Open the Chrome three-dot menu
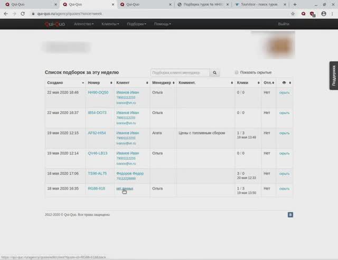 point(332,14)
